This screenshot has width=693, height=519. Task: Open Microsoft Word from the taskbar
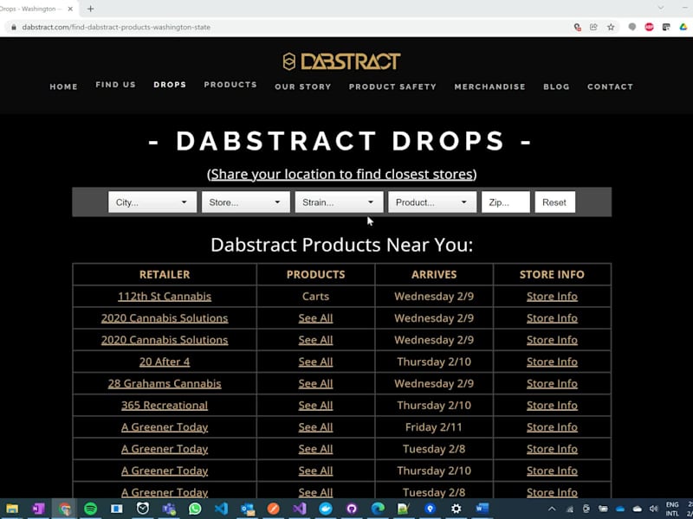pyautogui.click(x=483, y=509)
